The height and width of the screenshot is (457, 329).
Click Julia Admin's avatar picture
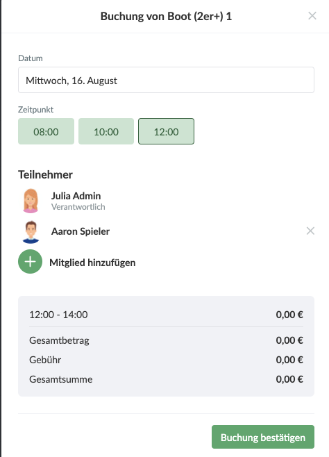click(31, 201)
